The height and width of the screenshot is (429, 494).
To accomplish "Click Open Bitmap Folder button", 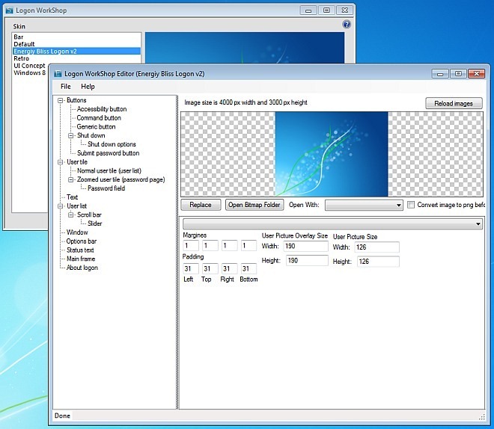I will pyautogui.click(x=254, y=205).
